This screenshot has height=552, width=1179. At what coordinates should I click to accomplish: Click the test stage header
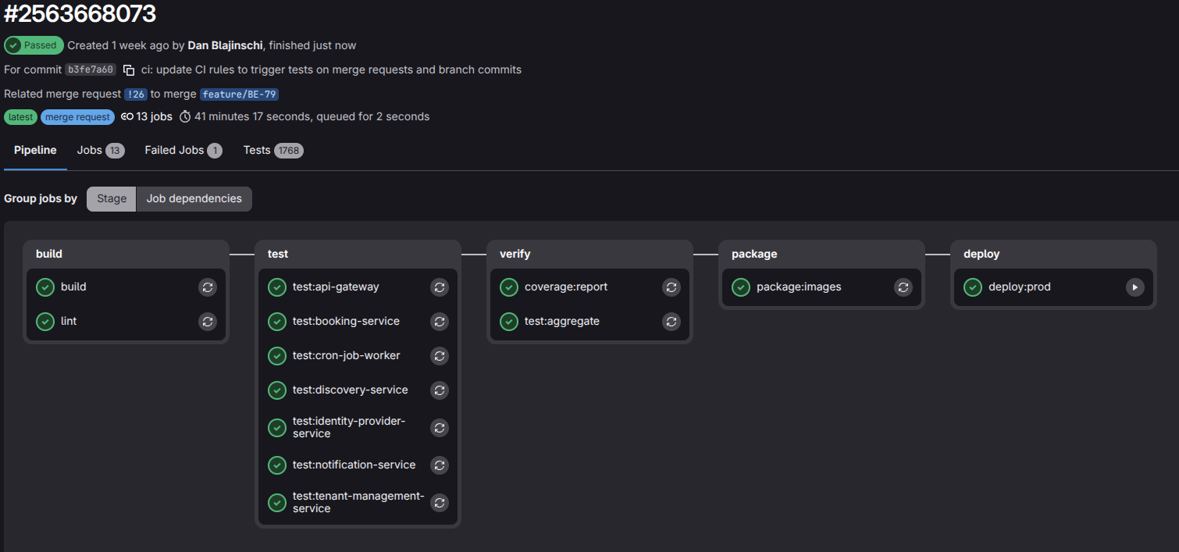point(278,254)
